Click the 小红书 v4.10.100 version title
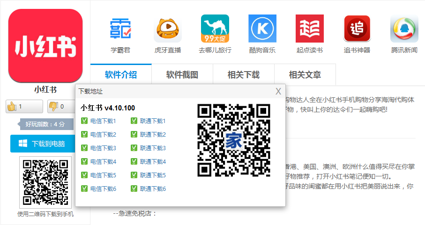Screen dimensions: 425x225 108,108
